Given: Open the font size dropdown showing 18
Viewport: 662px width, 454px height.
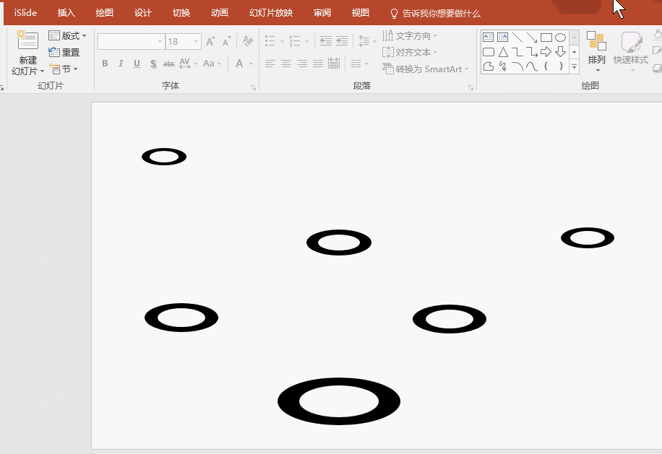Looking at the screenshot, I should (196, 42).
